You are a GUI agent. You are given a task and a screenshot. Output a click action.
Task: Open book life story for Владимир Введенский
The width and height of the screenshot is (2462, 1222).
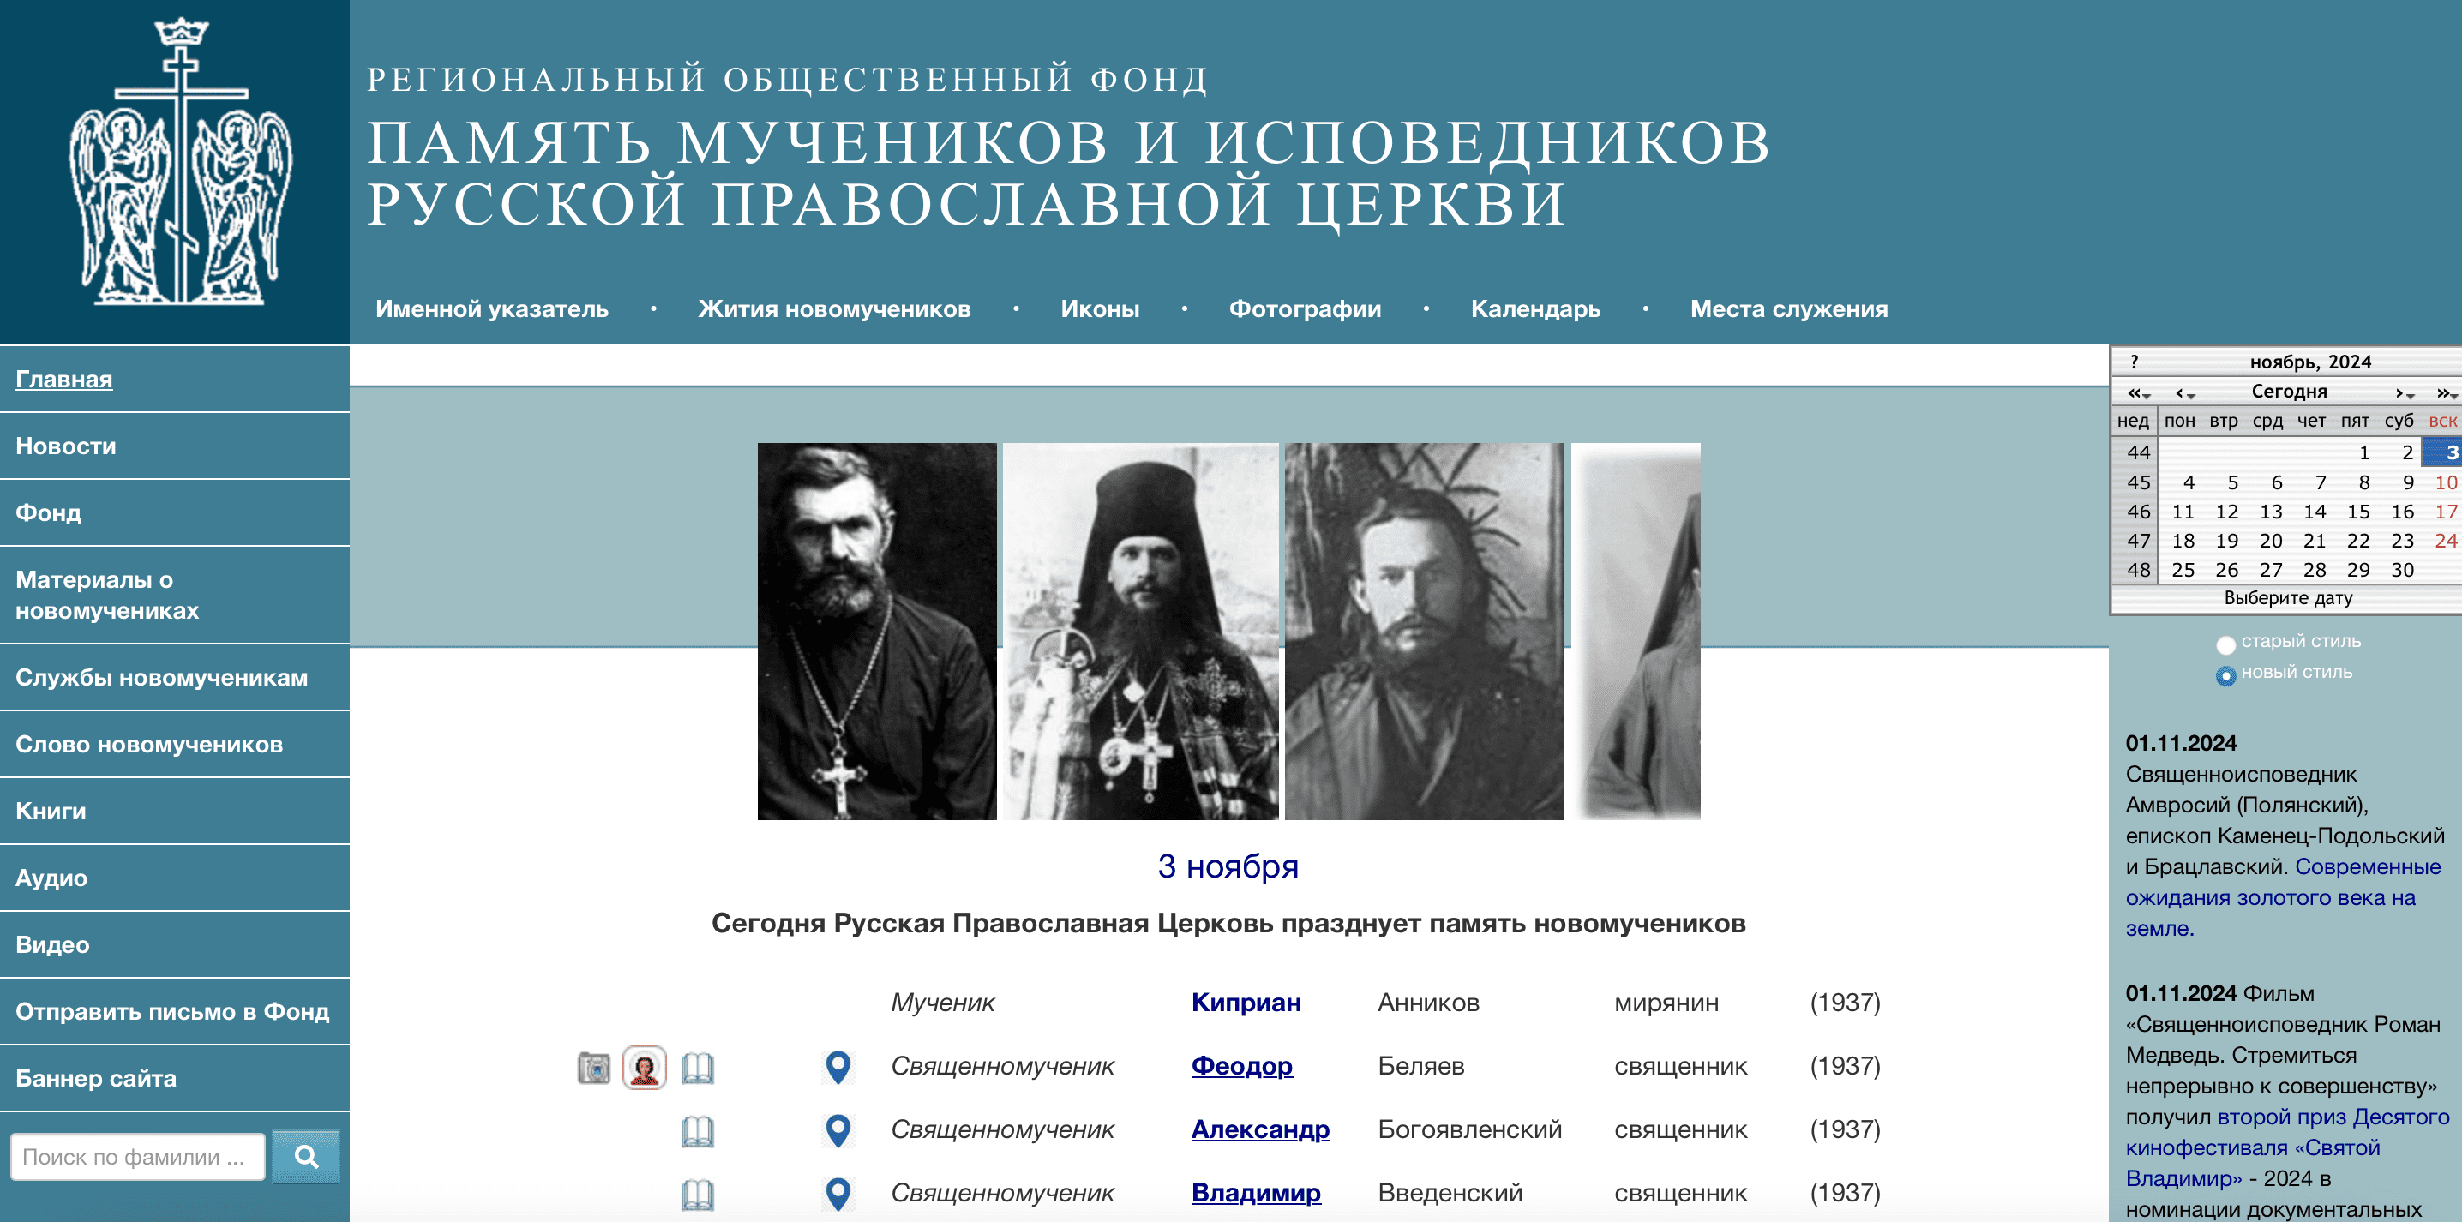click(698, 1195)
